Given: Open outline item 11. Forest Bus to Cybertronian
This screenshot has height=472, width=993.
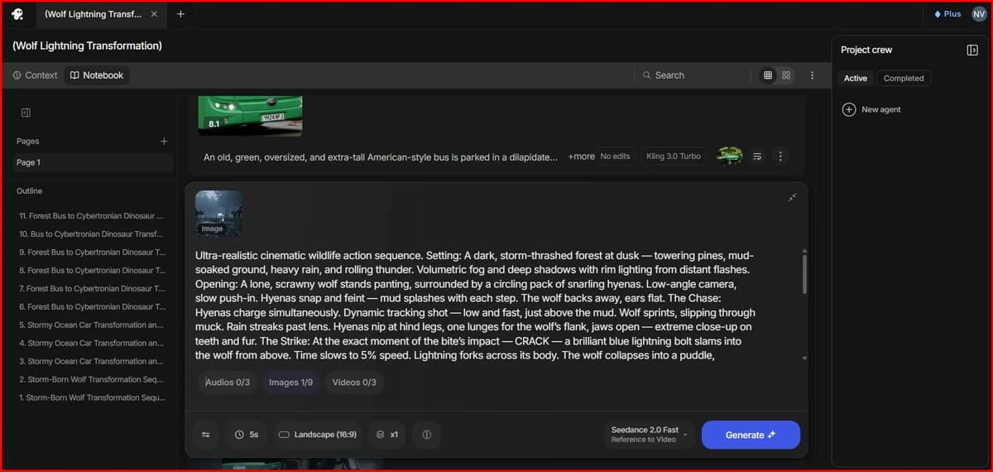Looking at the screenshot, I should pyautogui.click(x=91, y=215).
